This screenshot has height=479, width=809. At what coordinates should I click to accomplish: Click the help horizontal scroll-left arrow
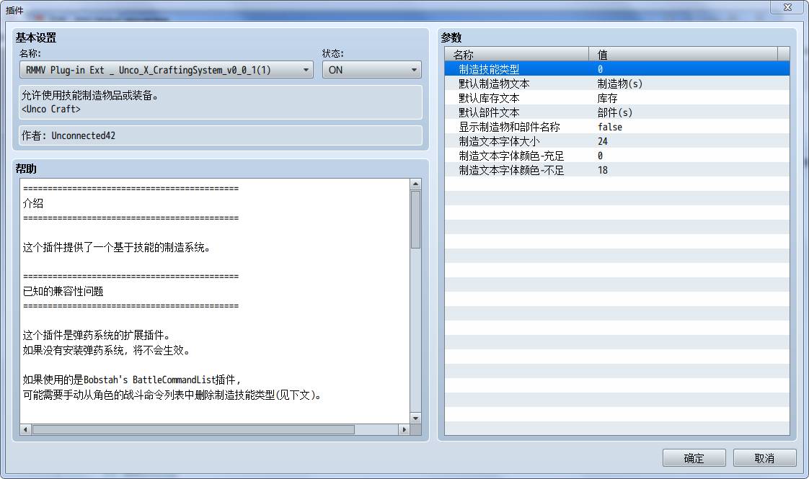pos(25,429)
